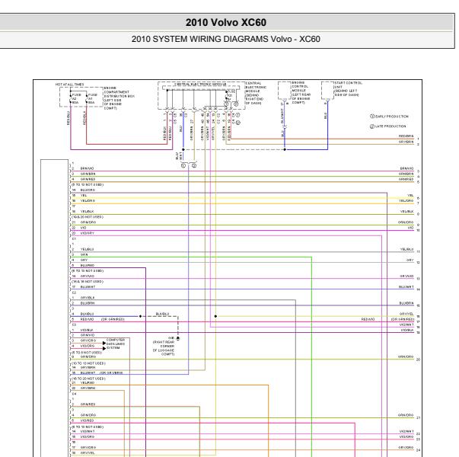This screenshot has height=457, width=459.
Task: Select right YEL/ORG label at output 7
Action: coord(406,200)
